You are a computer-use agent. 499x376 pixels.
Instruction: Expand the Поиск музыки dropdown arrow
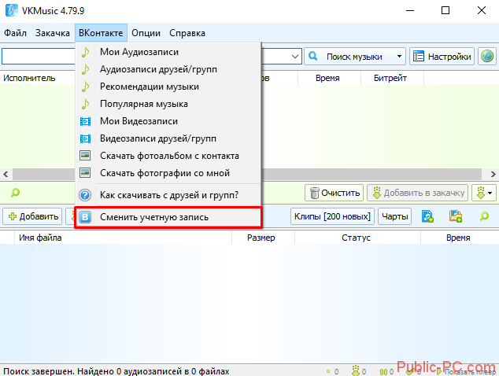[399, 57]
